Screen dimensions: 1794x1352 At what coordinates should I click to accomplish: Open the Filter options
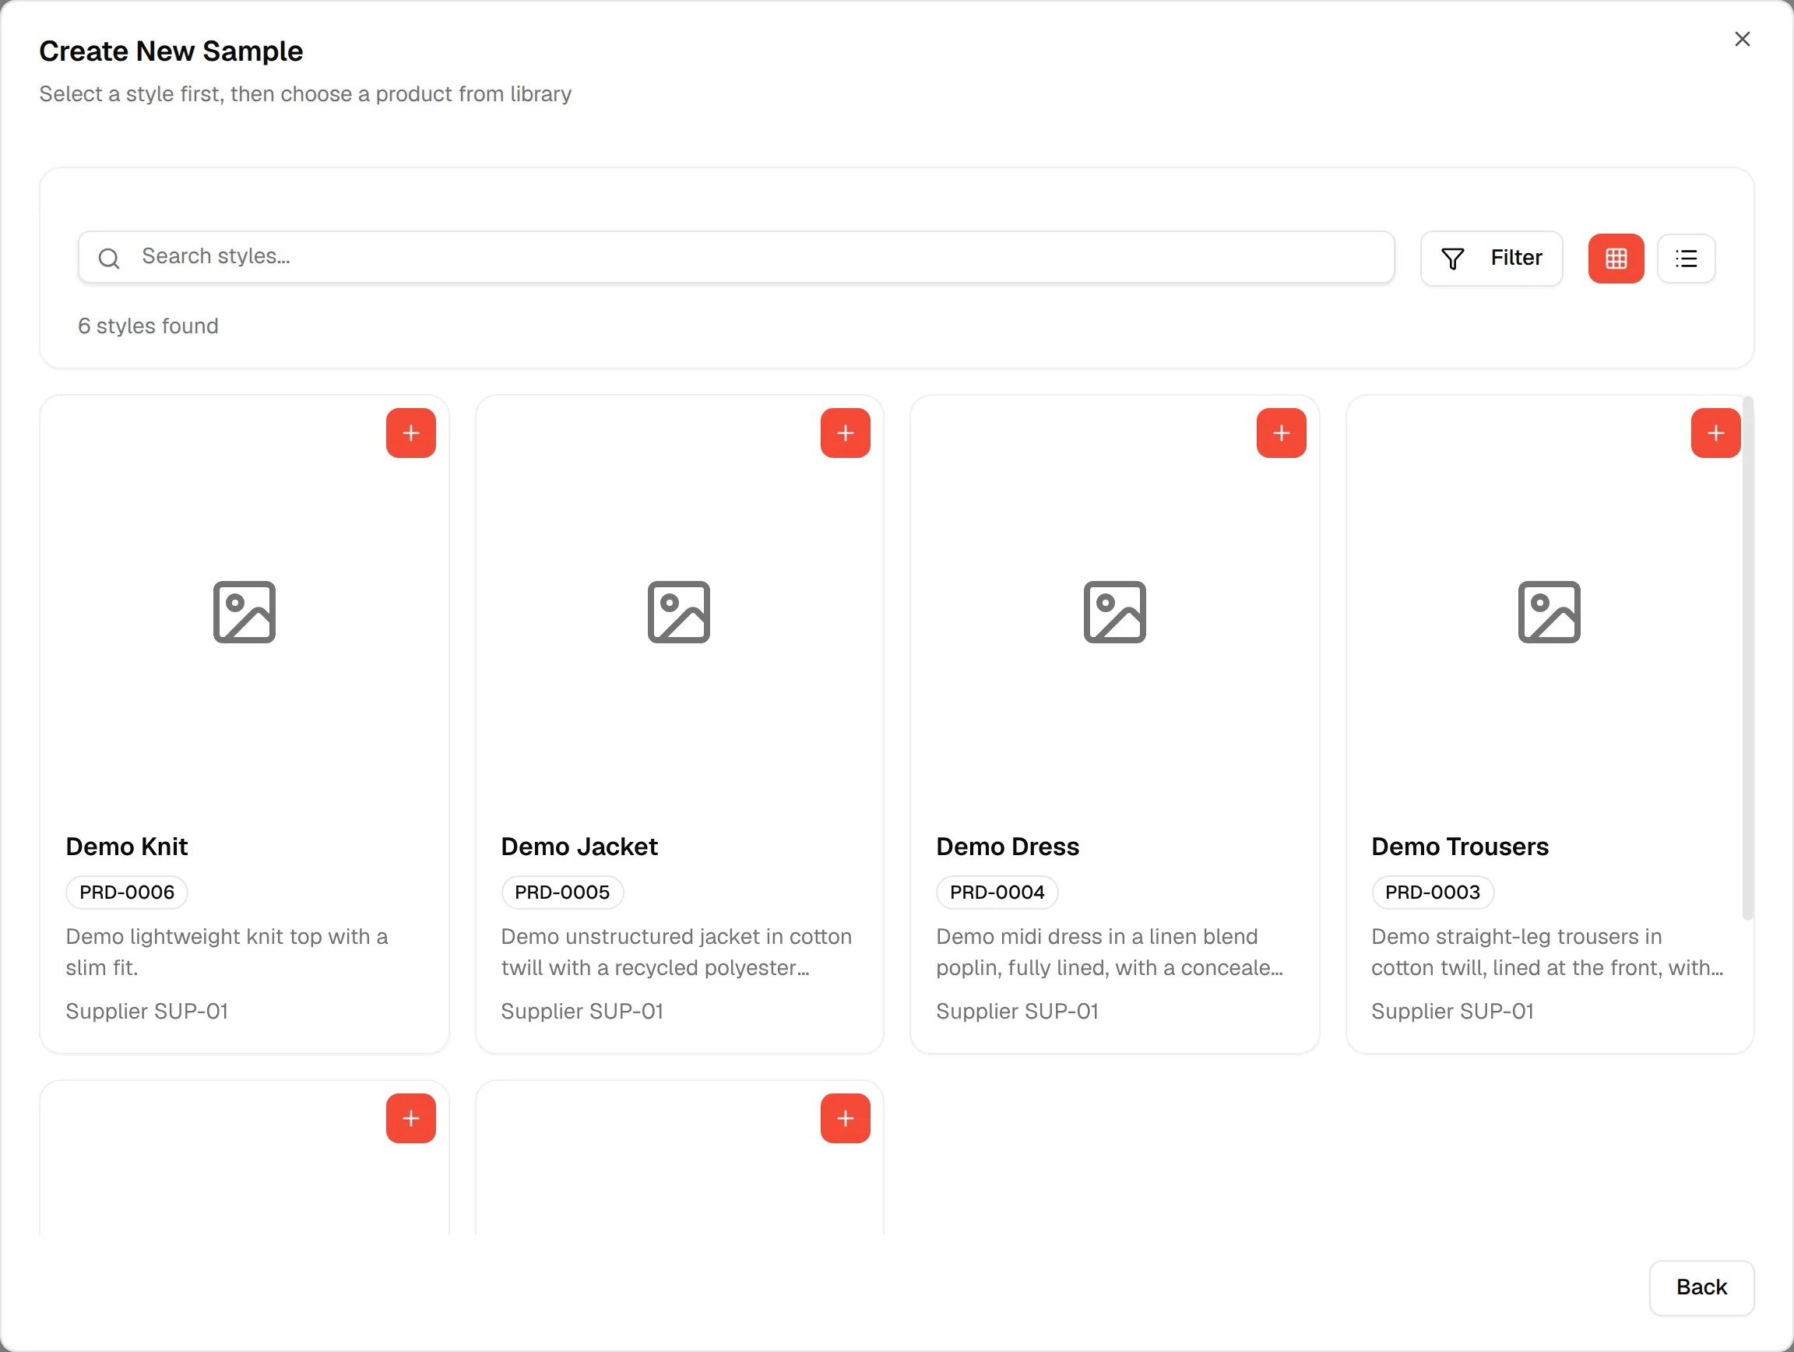pyautogui.click(x=1490, y=259)
